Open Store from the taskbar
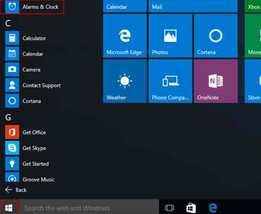This screenshot has height=214, width=261. 191,208
